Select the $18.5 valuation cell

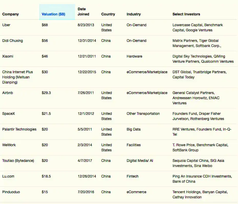click(46, 176)
